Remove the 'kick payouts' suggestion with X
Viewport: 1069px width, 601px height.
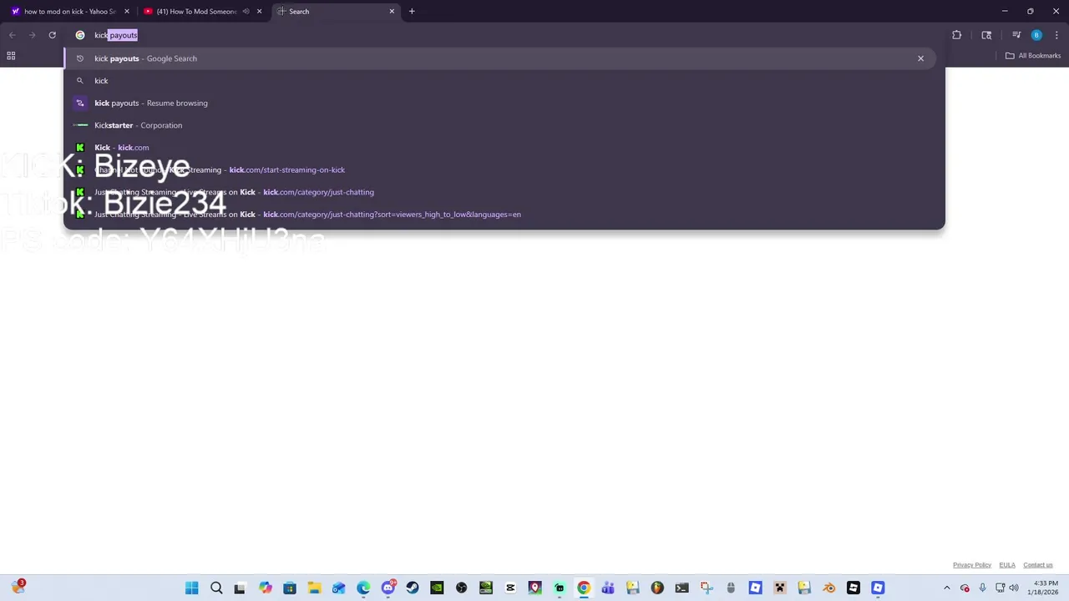coord(920,58)
